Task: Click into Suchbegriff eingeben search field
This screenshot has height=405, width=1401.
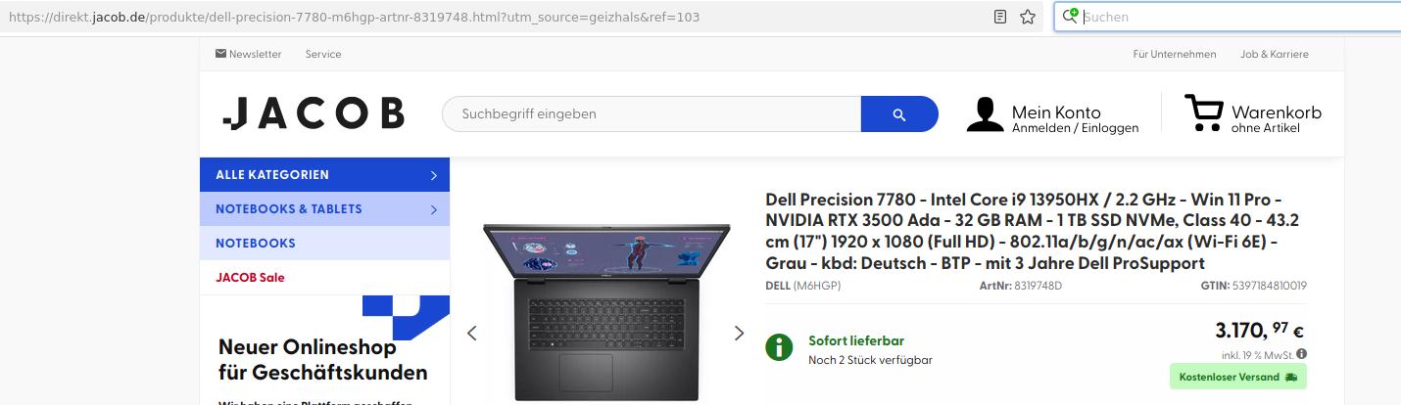Action: pyautogui.click(x=652, y=114)
